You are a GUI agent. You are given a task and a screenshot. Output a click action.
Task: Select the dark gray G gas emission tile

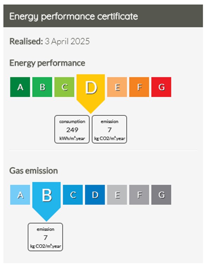pyautogui.click(x=161, y=195)
